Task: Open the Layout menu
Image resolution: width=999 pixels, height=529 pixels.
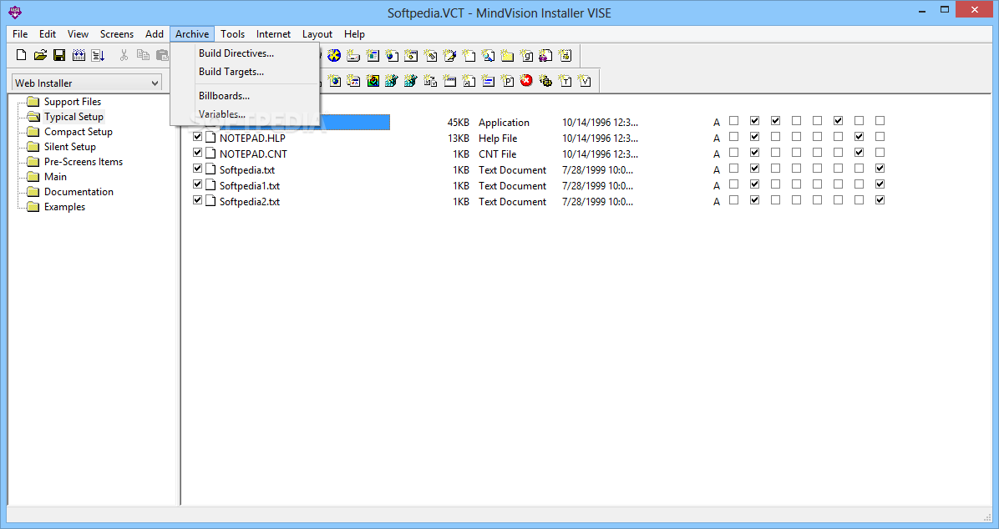Action: coord(317,33)
